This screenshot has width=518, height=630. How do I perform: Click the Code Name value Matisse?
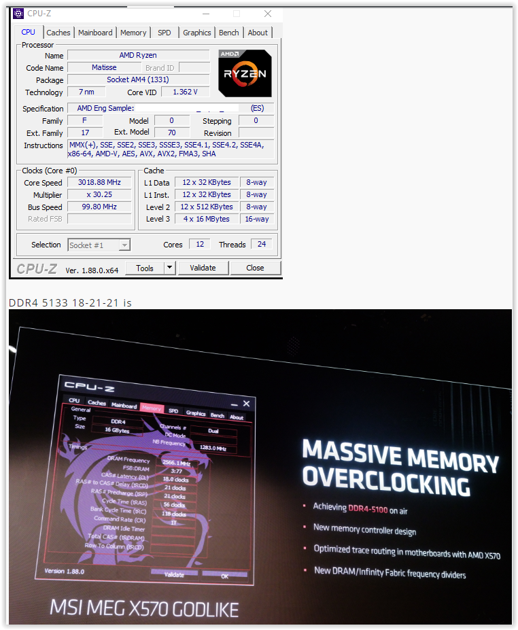104,67
